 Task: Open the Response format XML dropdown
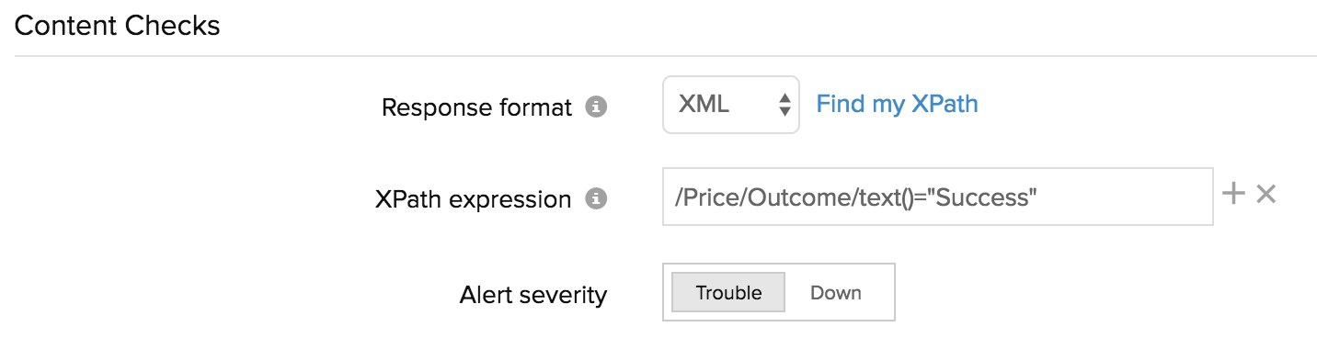731,105
